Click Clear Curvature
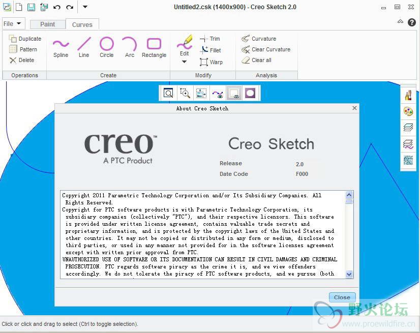The width and height of the screenshot is (420, 333). point(266,49)
